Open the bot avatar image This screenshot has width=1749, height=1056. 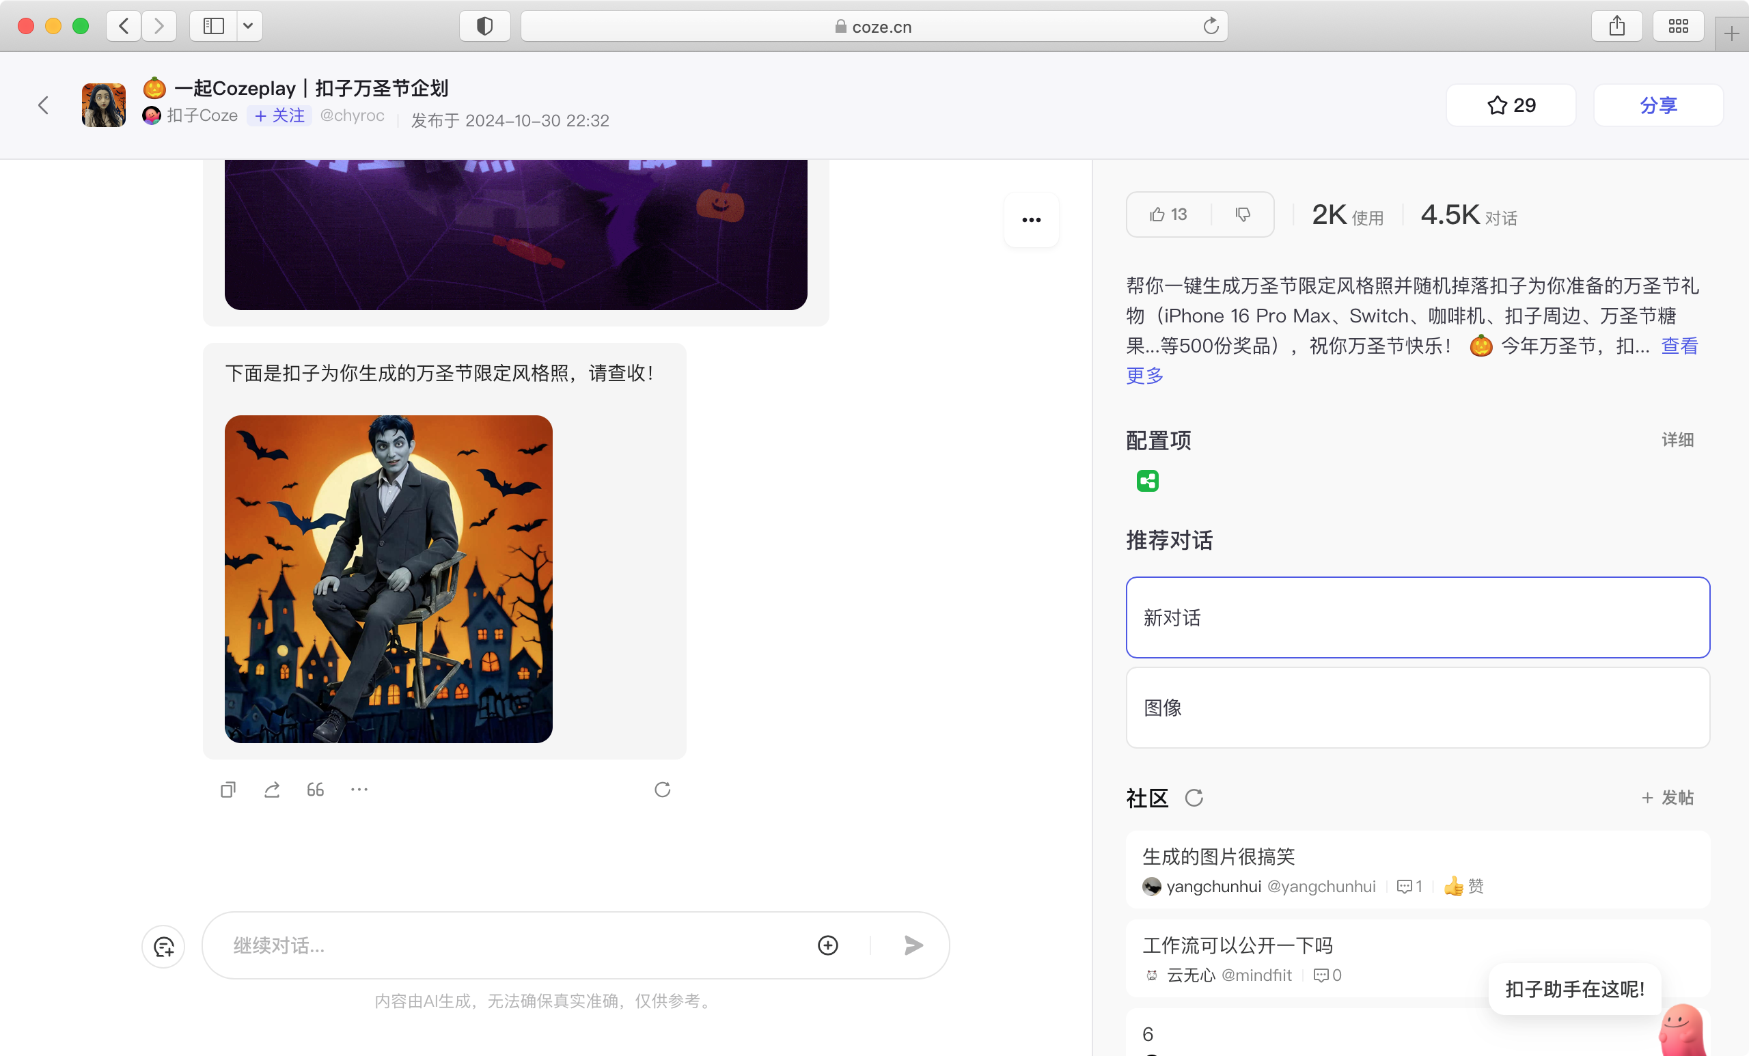point(104,105)
